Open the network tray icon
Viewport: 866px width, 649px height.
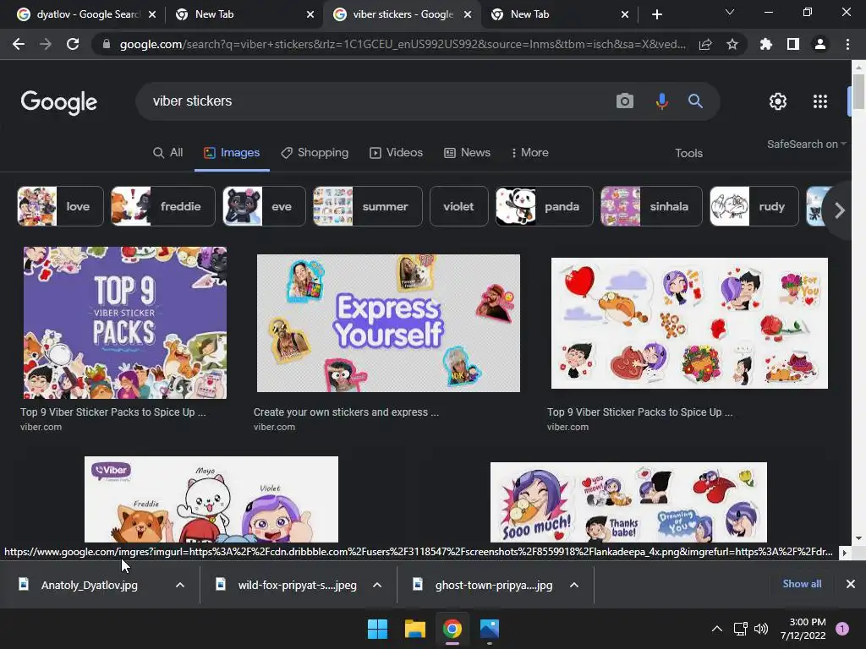tap(740, 629)
